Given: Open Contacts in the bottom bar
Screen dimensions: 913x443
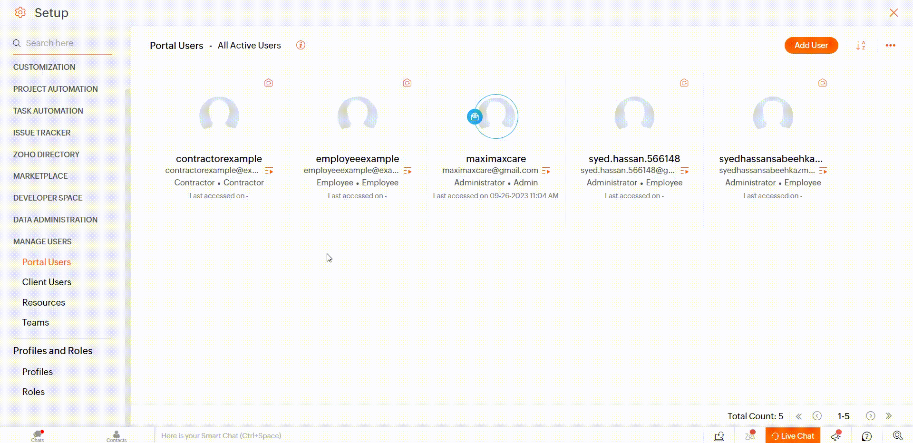Looking at the screenshot, I should (117, 435).
